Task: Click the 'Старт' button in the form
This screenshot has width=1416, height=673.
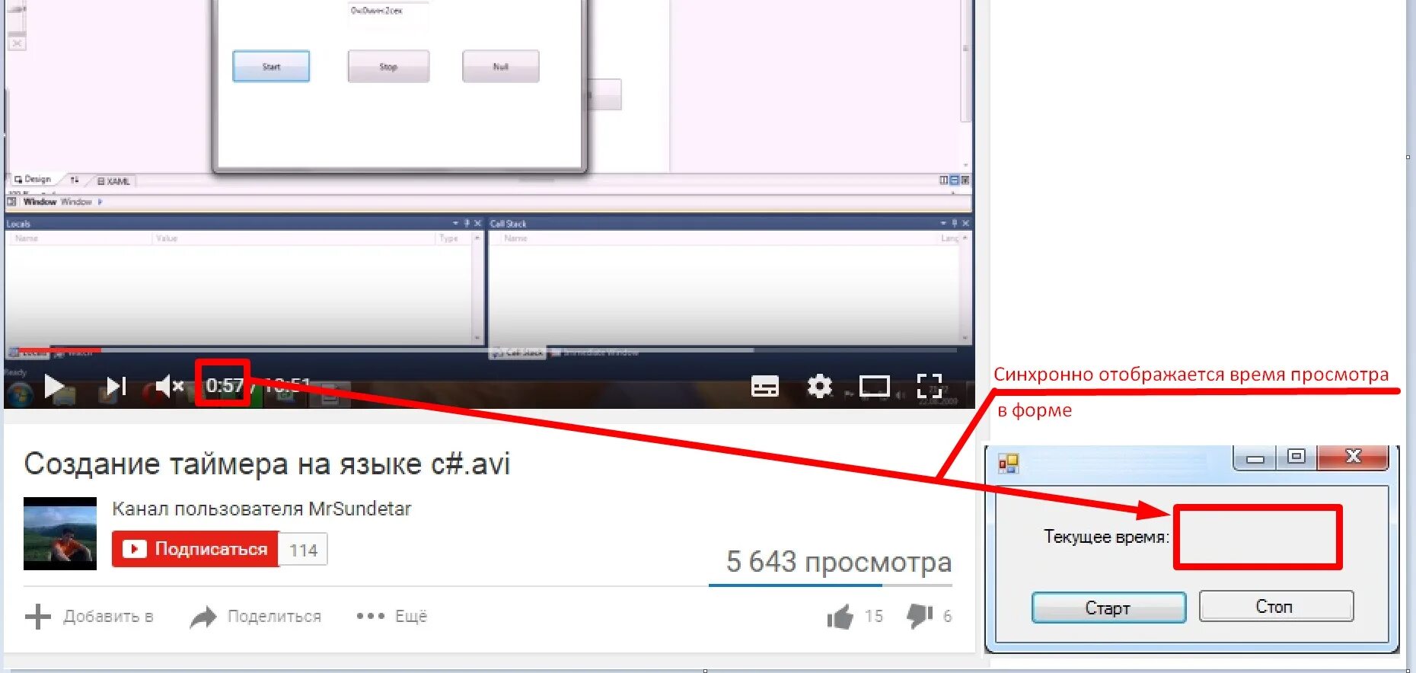Action: [x=1108, y=608]
